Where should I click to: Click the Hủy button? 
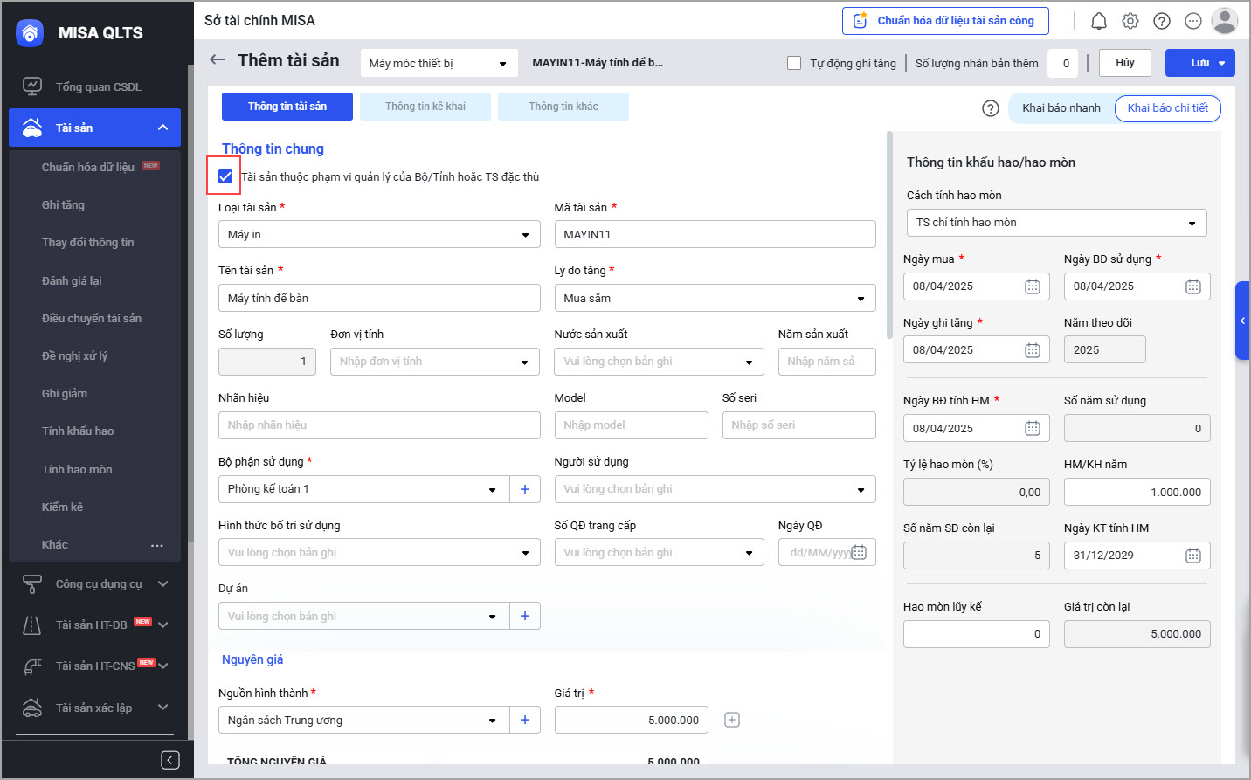coord(1124,63)
